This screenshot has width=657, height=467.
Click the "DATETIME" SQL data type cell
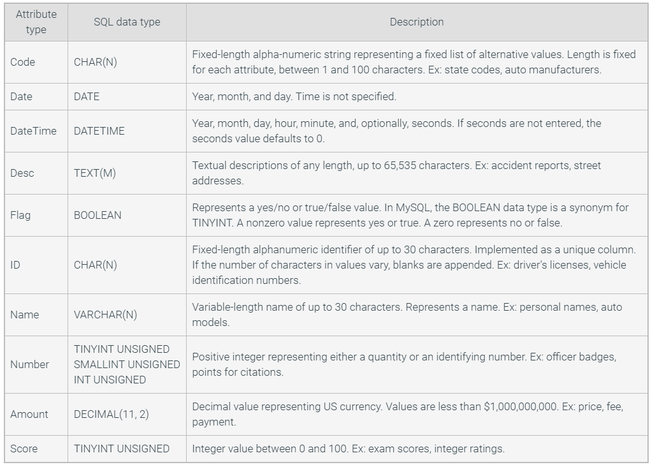click(99, 131)
